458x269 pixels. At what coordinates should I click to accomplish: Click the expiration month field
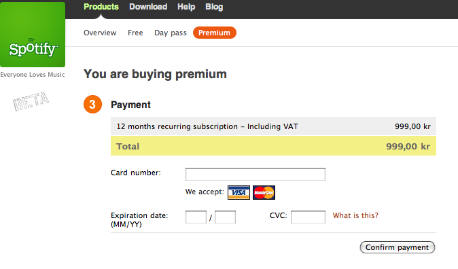click(x=196, y=217)
